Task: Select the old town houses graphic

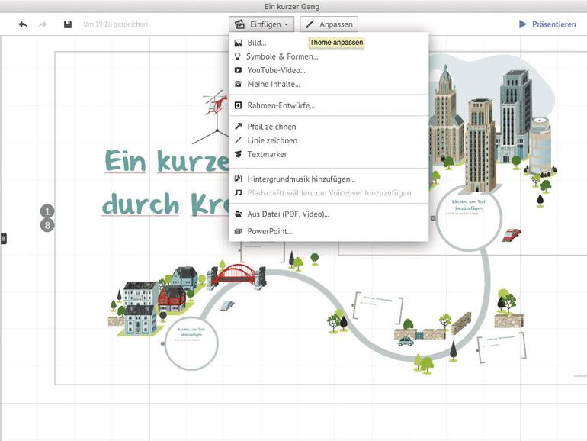Action: [156, 300]
